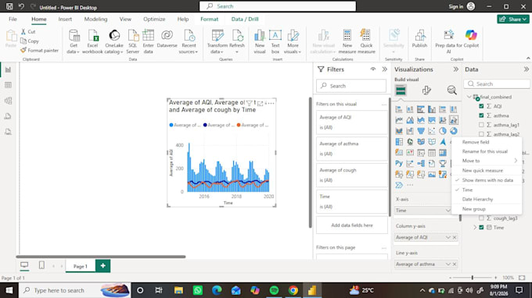The image size is (532, 298).
Task: Click the Quick measure icon
Action: (x=366, y=35)
